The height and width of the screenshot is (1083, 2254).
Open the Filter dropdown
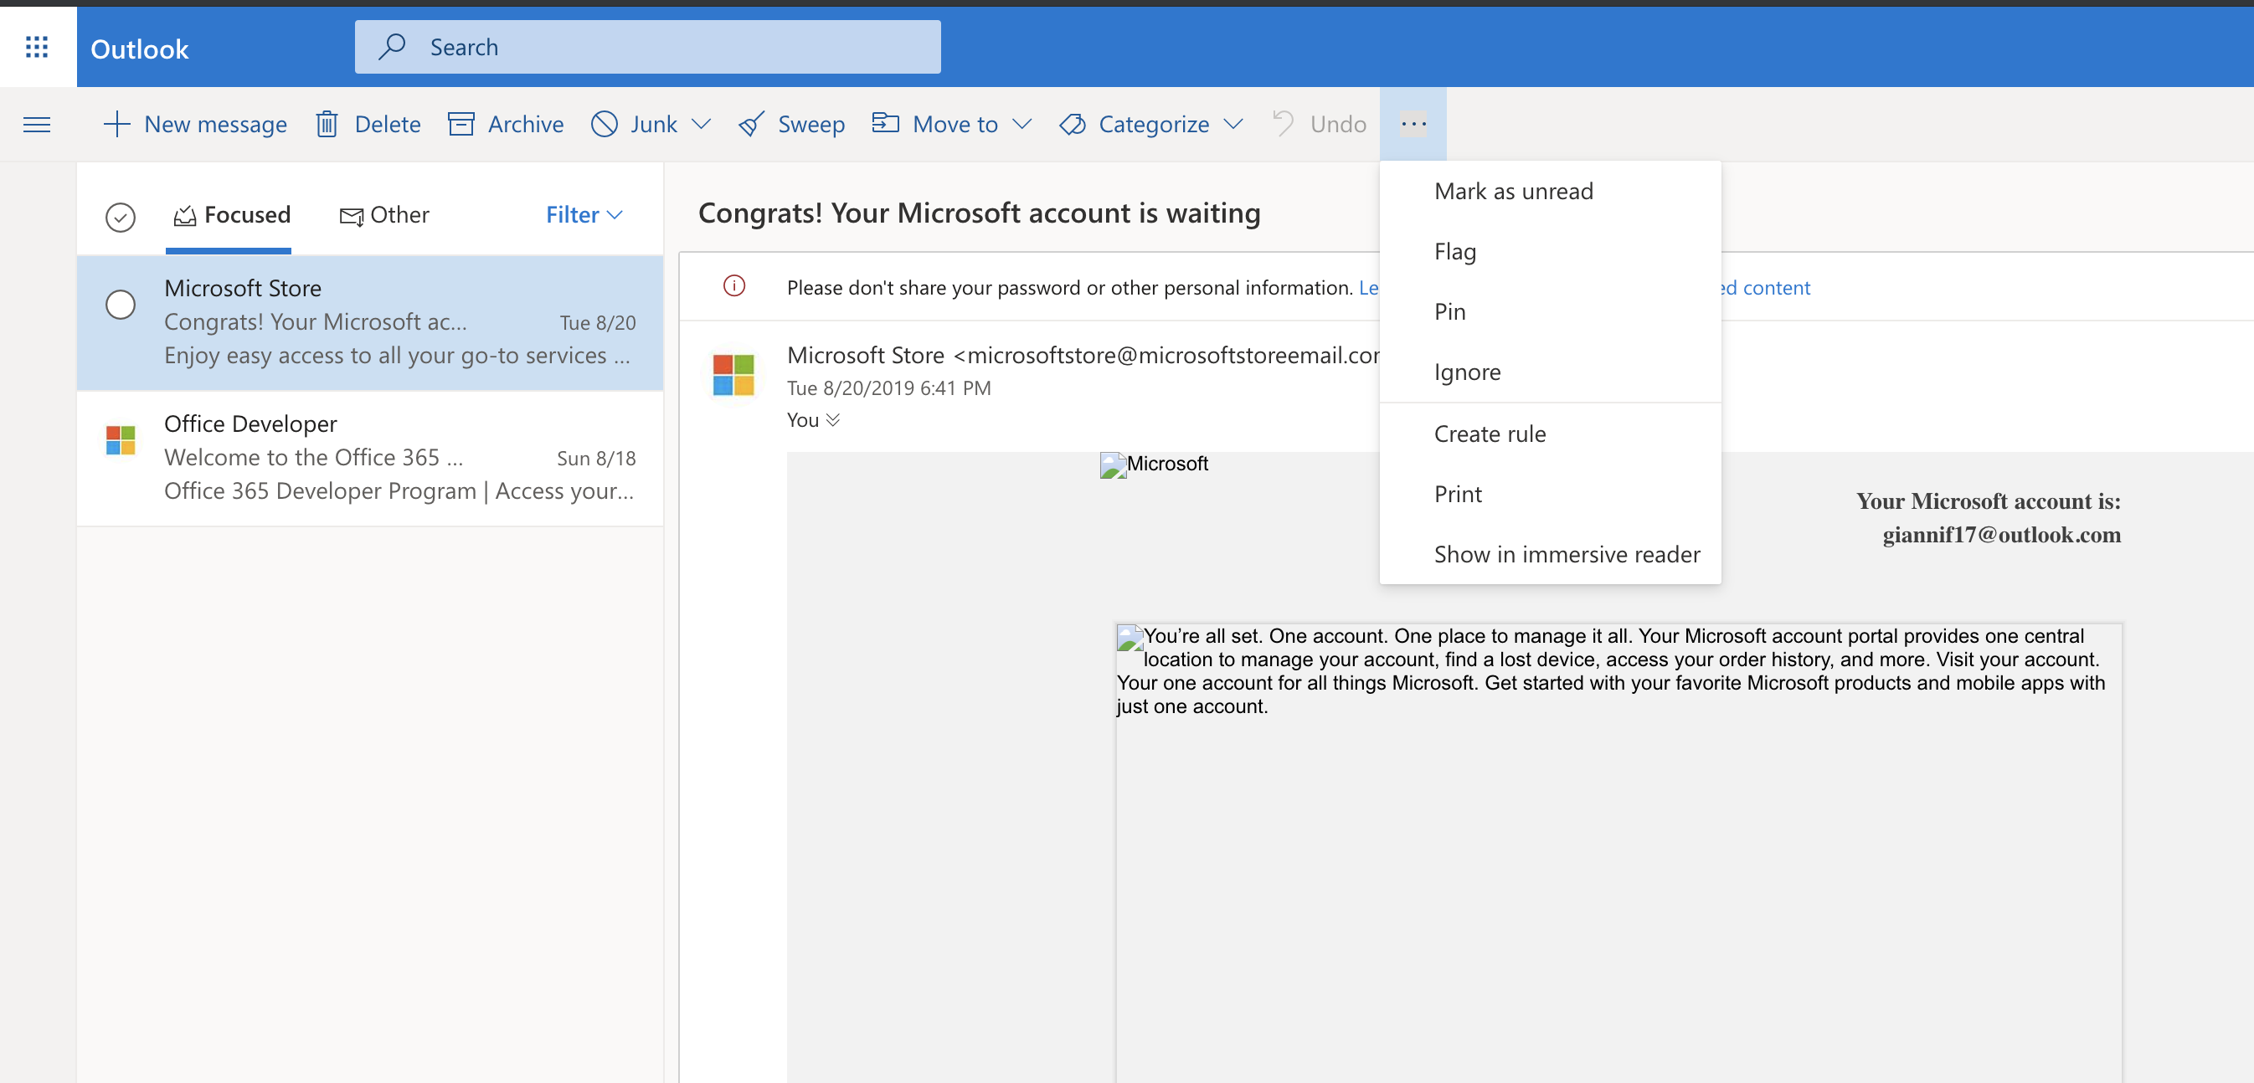point(583,214)
